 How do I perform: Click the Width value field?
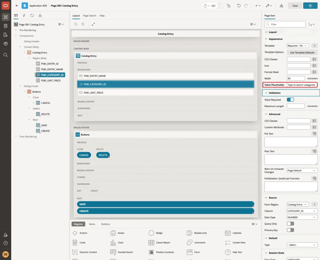click(296, 78)
